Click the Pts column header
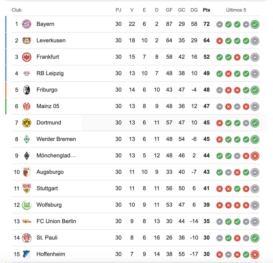 tap(207, 10)
